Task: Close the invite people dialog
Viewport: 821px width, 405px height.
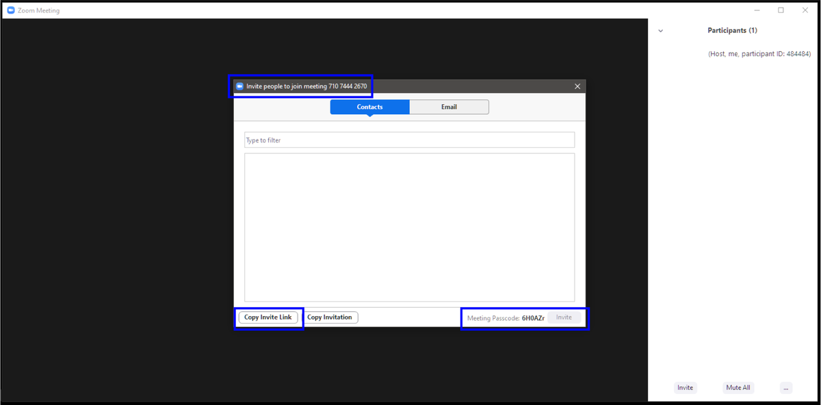Action: [x=577, y=86]
